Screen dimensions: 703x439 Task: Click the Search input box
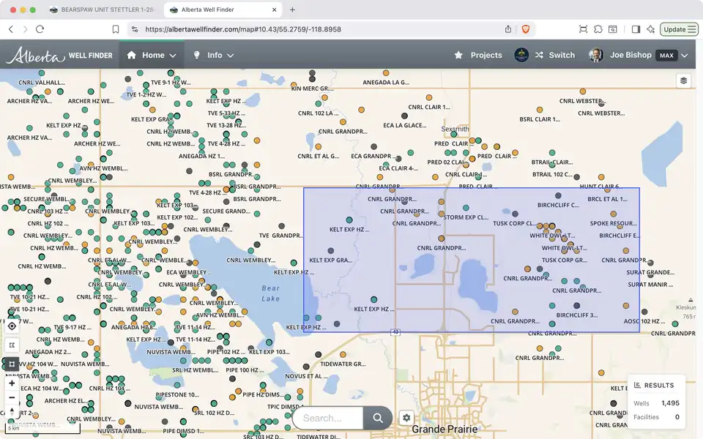328,418
